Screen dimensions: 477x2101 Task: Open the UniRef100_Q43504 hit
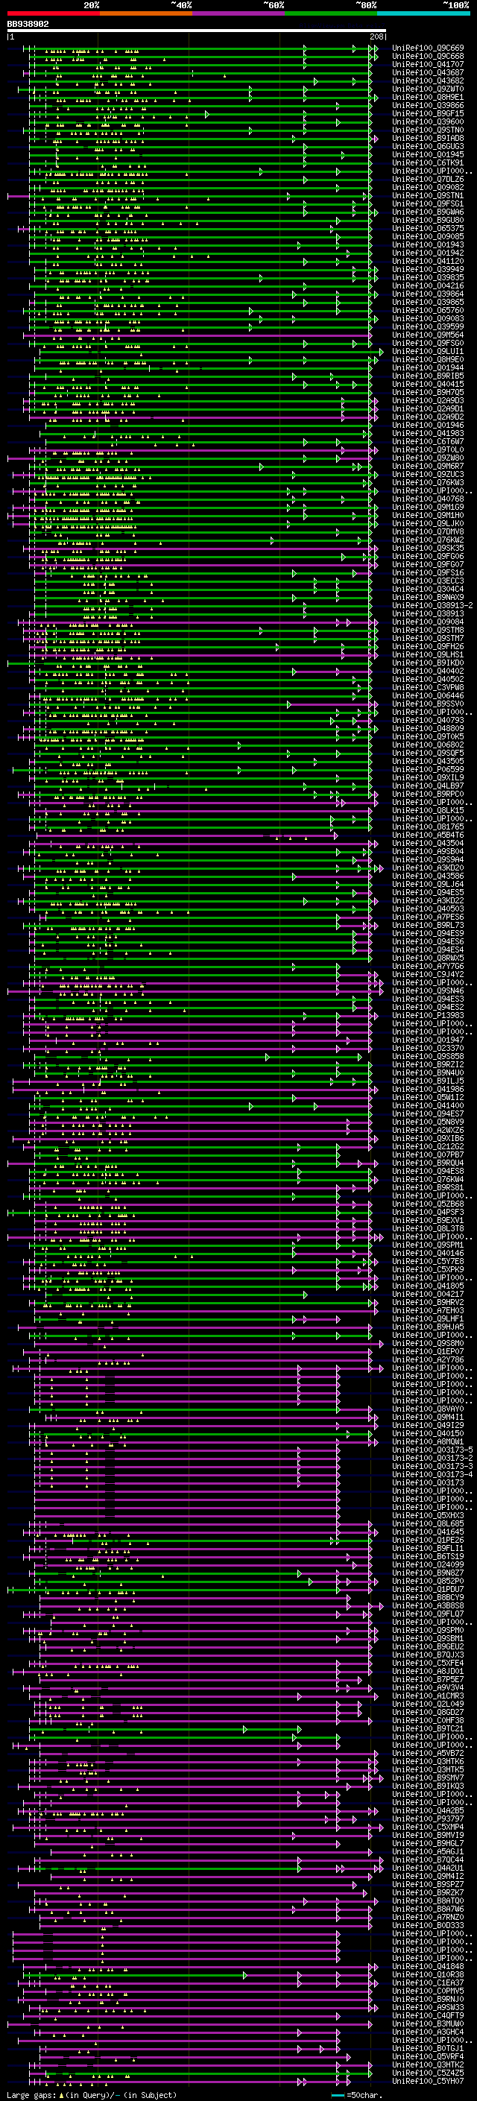point(428,844)
